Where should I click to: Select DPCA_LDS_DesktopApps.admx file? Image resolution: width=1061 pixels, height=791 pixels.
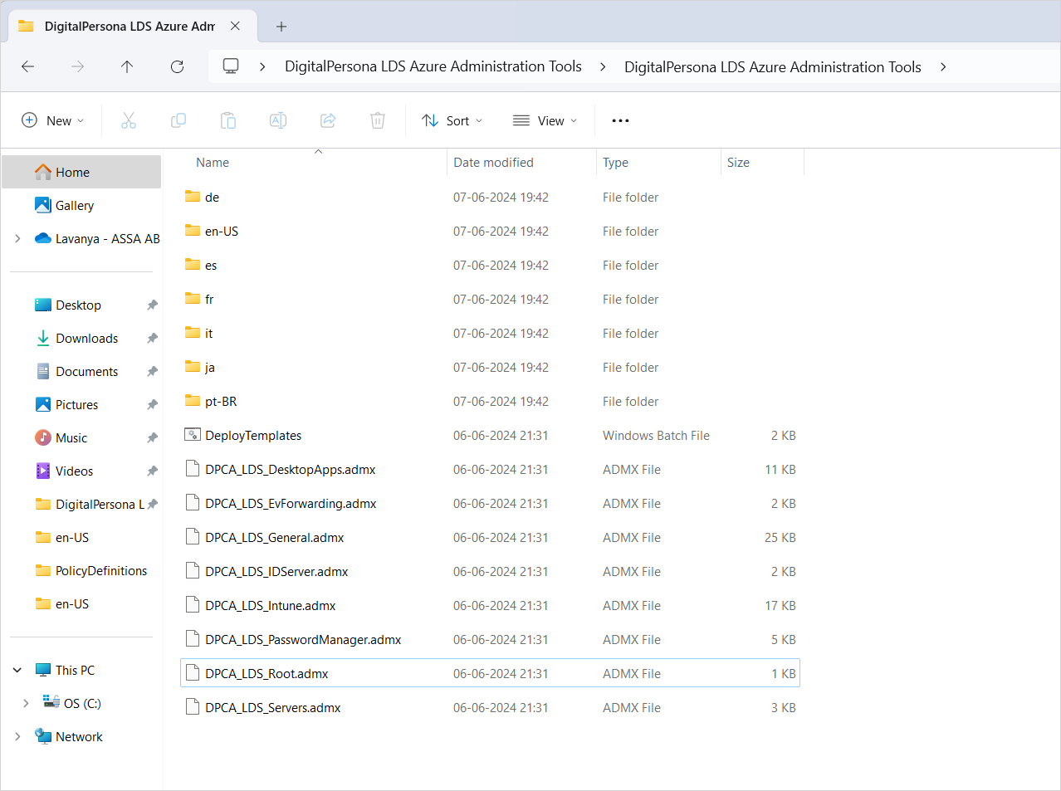[x=490, y=469]
